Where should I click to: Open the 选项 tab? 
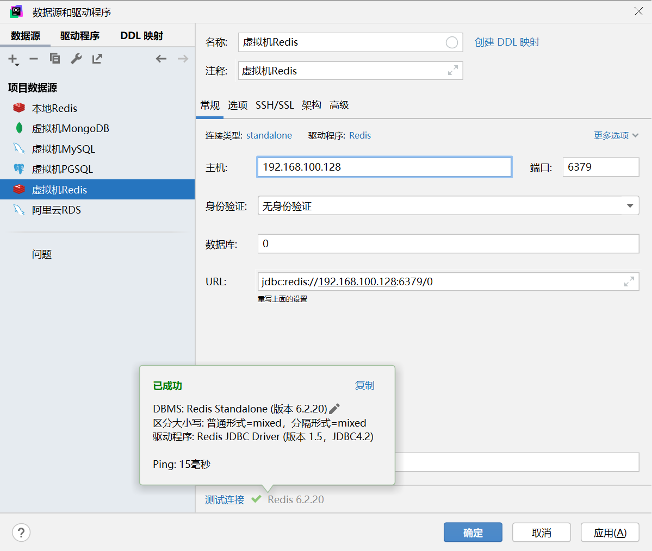point(238,105)
